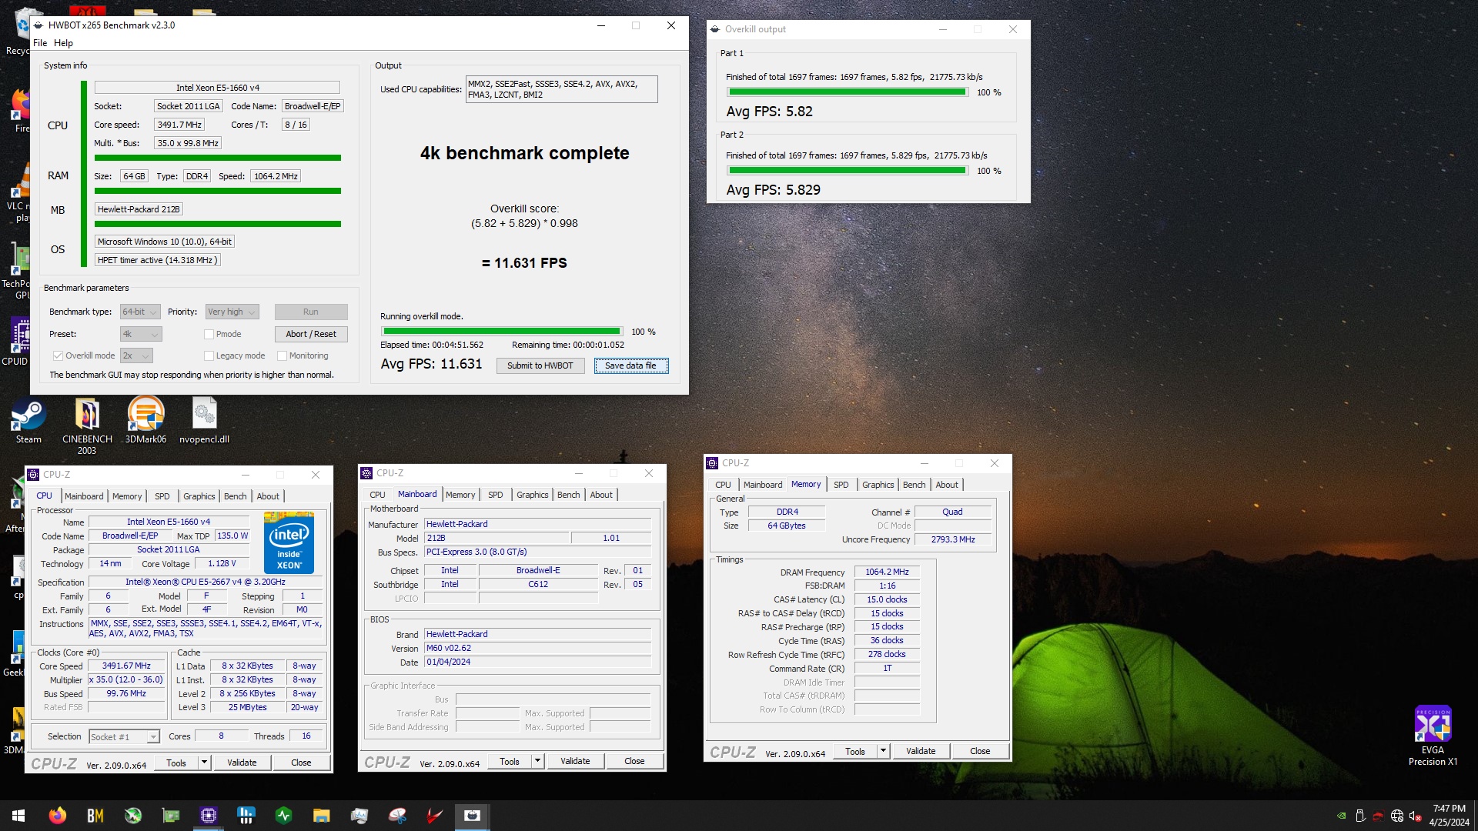Open the File menu in HWBOT x265

point(40,43)
